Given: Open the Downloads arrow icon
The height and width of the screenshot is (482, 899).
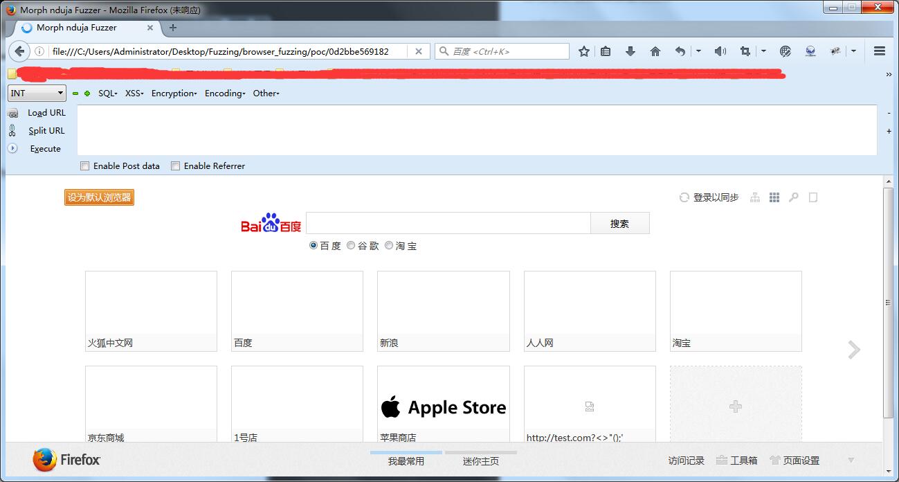Looking at the screenshot, I should (x=630, y=51).
